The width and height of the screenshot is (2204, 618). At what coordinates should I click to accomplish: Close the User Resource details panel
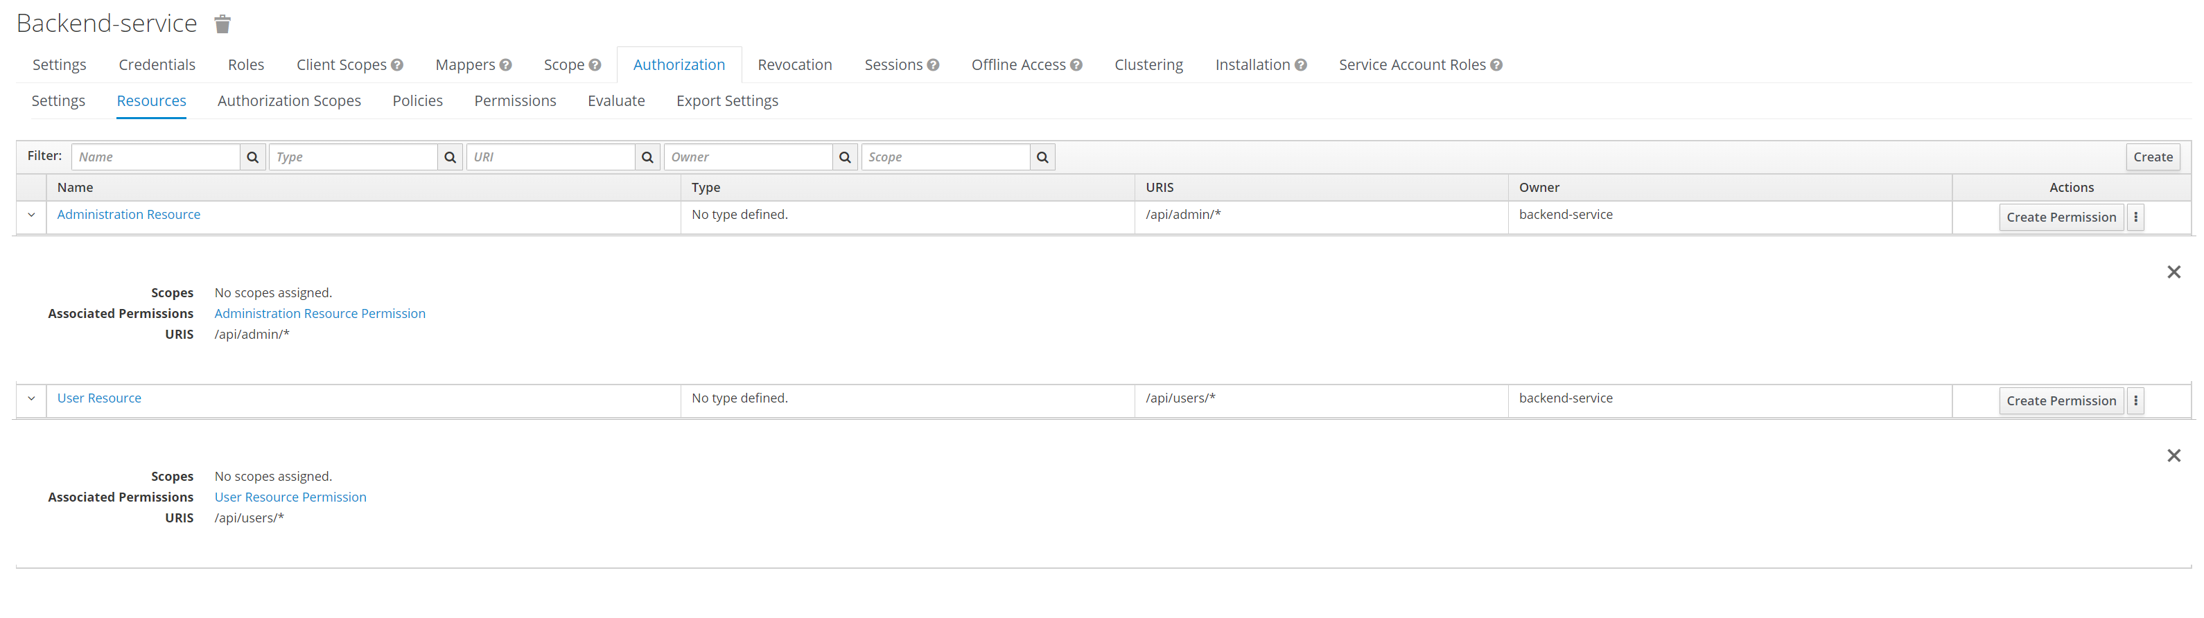click(2174, 457)
